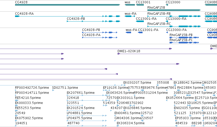Viewport: 217px width, 127px height.
Task: Click the RhoGAP15B-RB transcript label
Action: click(159, 14)
